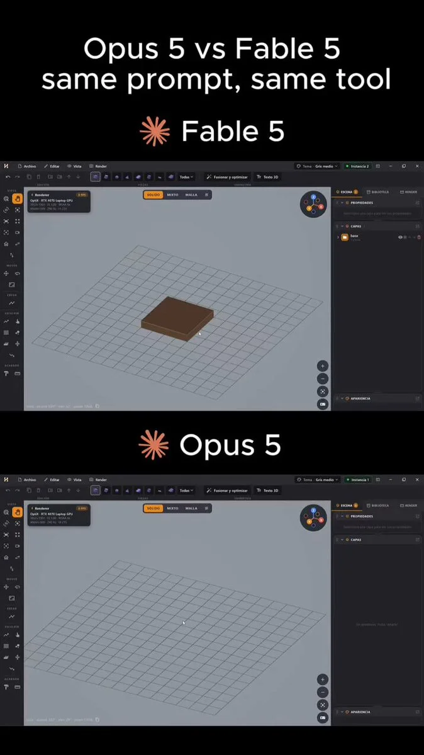Hide the base layer using eye icon
424x755 pixels.
[400, 237]
